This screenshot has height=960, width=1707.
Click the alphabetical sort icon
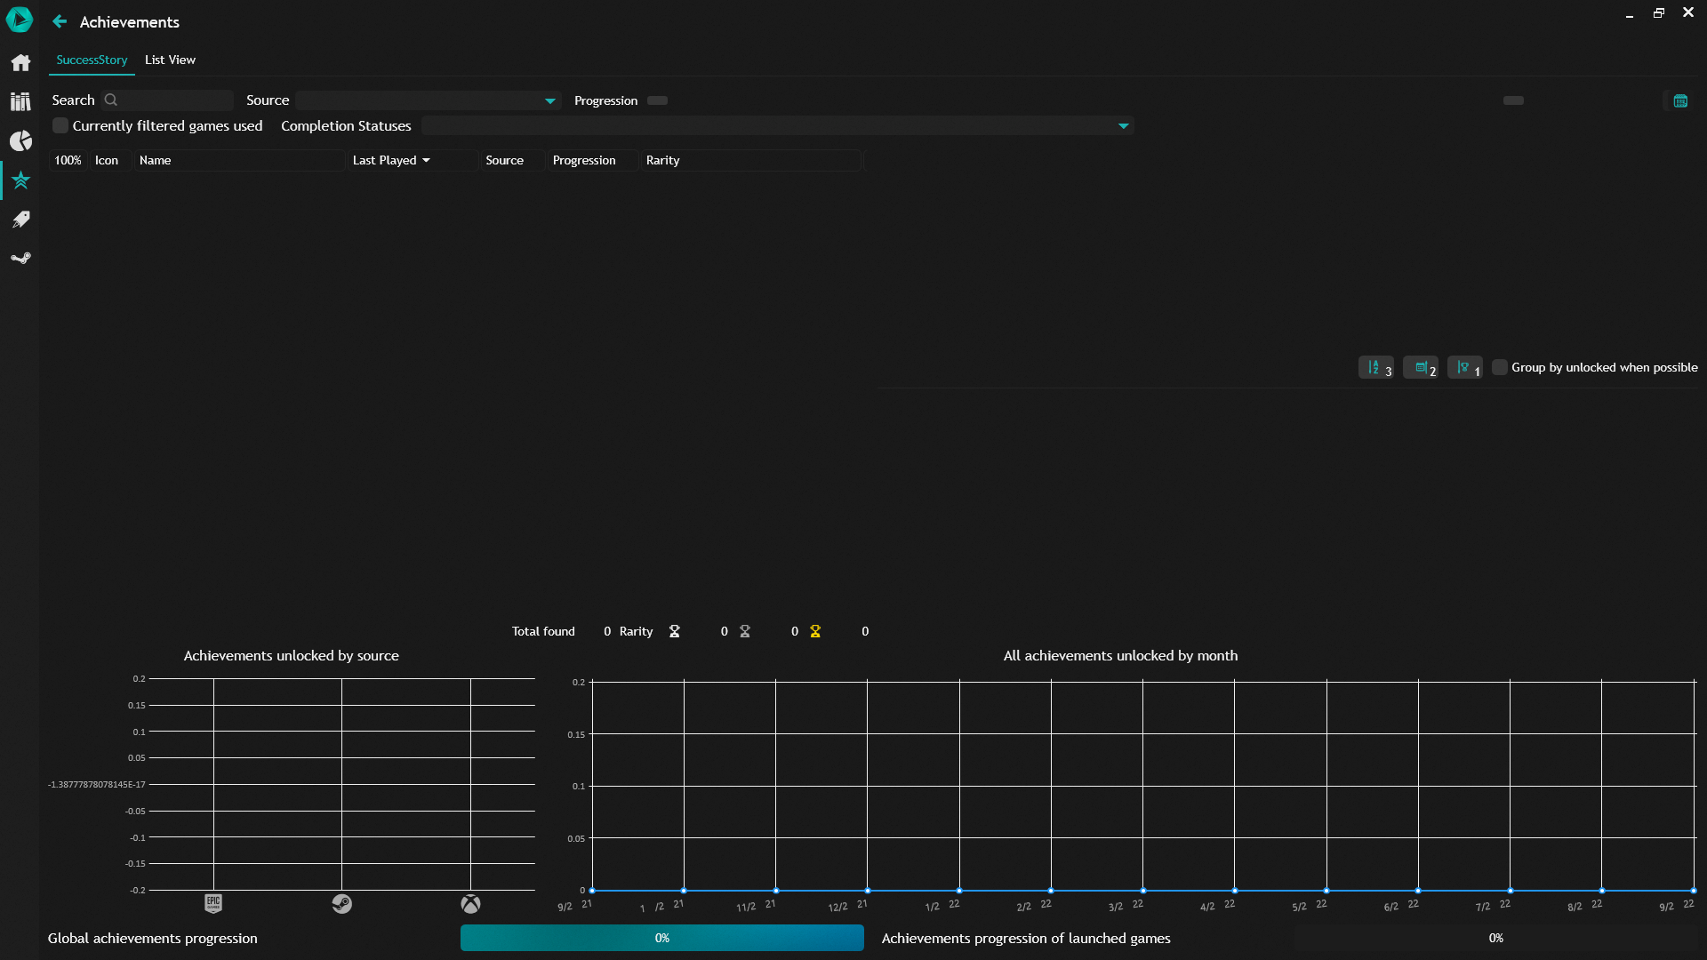[1376, 367]
